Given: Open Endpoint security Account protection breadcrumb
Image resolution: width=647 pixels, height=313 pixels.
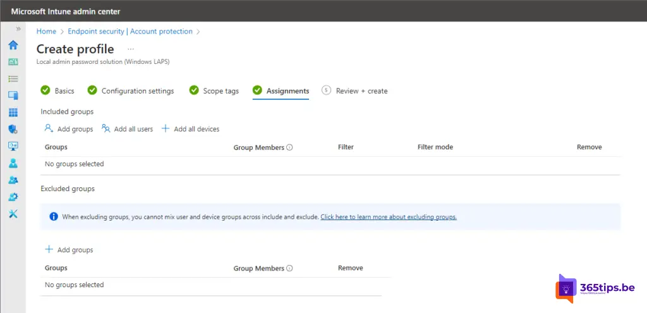Looking at the screenshot, I should [x=130, y=32].
